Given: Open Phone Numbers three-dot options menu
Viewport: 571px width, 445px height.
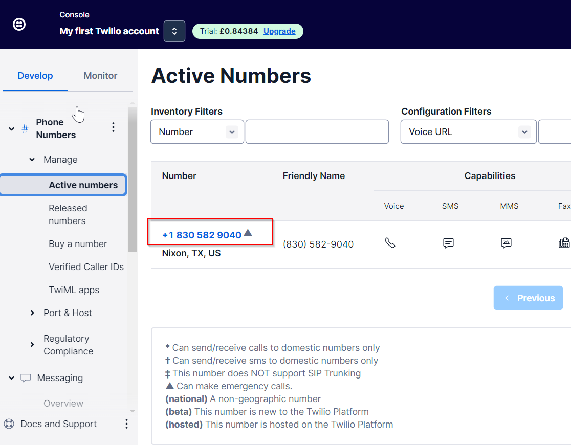Looking at the screenshot, I should pos(114,127).
